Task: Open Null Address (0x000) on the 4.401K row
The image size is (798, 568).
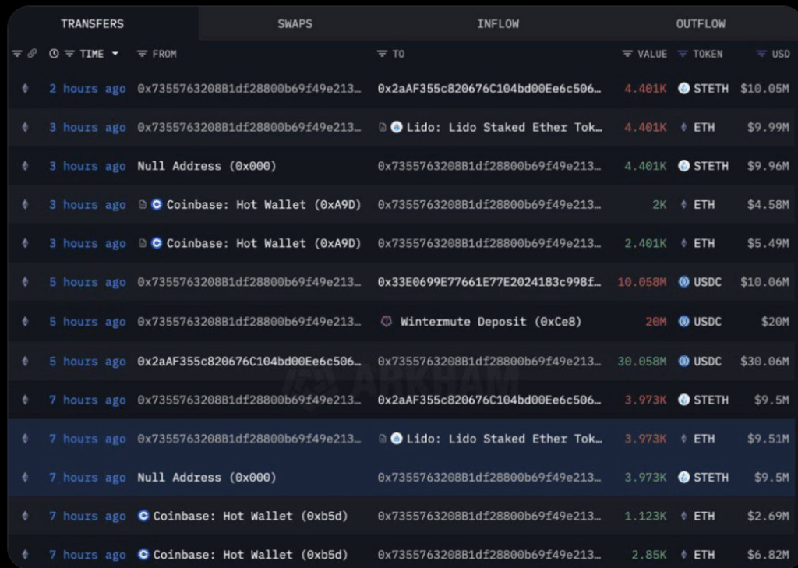Action: click(207, 166)
